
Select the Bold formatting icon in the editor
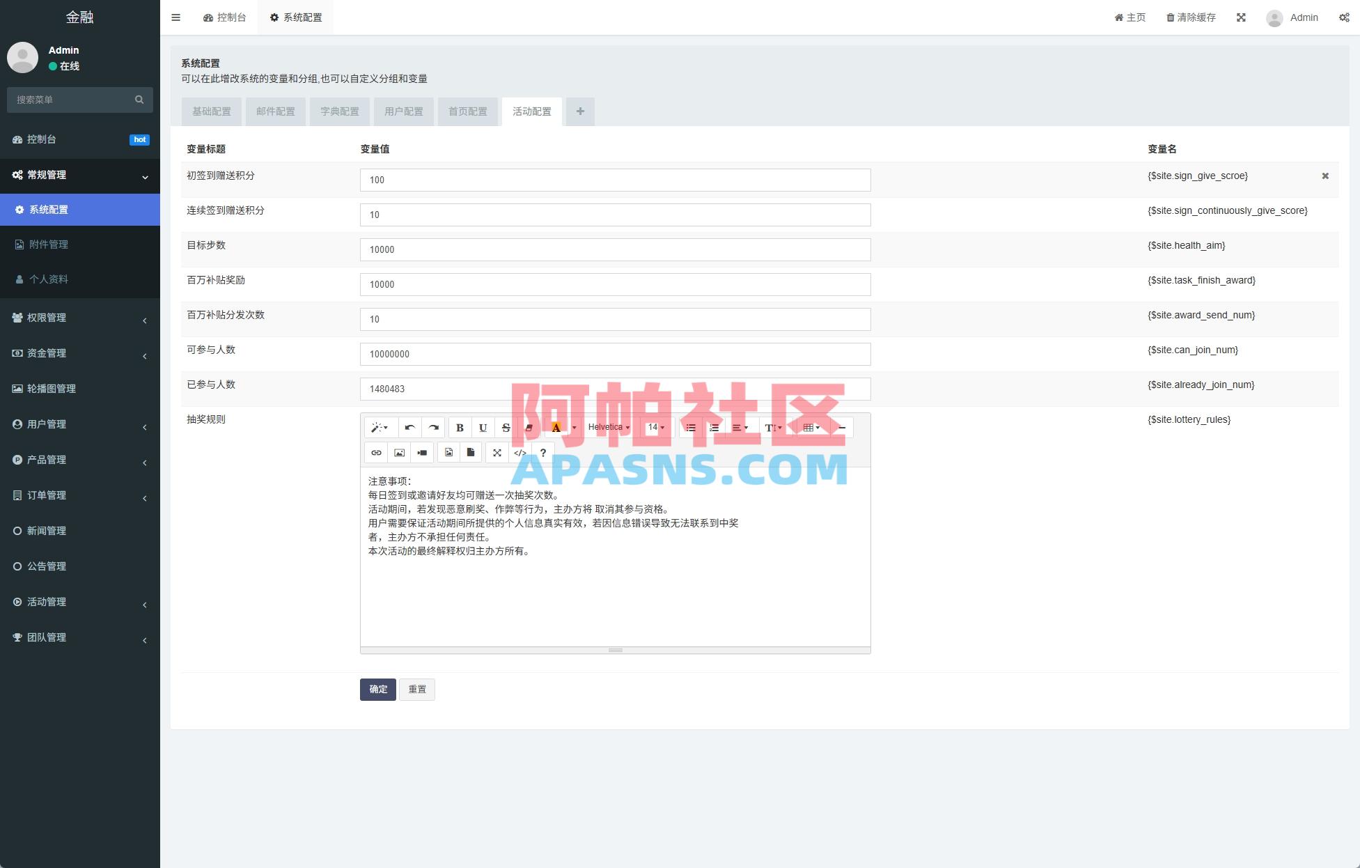tap(460, 427)
